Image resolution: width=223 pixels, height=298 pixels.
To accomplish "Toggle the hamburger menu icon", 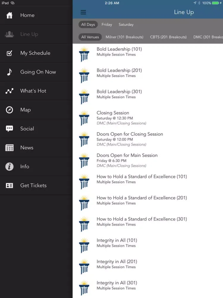I will [83, 12].
